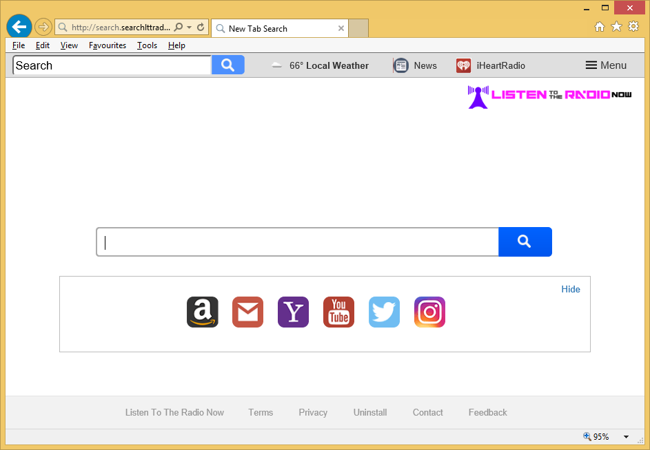The height and width of the screenshot is (450, 650).
Task: Click the News newspaper icon
Action: click(x=400, y=65)
